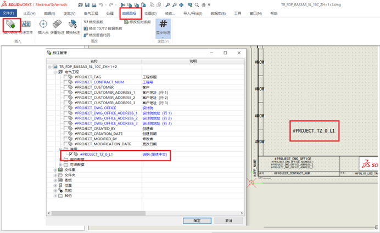This screenshot has height=233, width=380.
Task: Check the #PROJECT_CUSTOMER checkbox
Action: click(65, 87)
